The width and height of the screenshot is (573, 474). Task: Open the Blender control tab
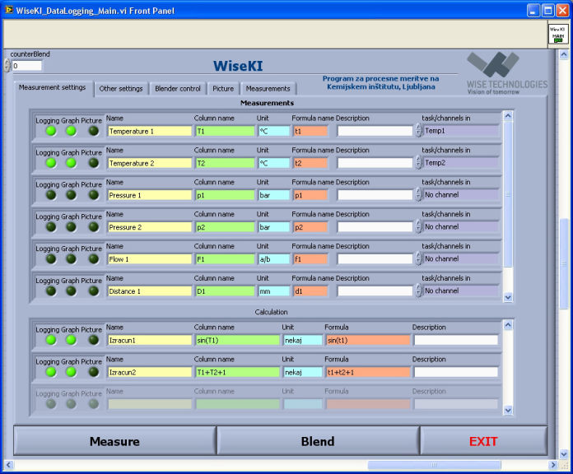coord(178,89)
